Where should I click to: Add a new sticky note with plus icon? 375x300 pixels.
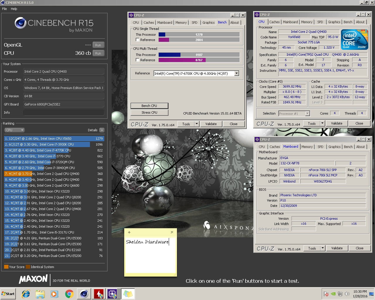(x=129, y=232)
